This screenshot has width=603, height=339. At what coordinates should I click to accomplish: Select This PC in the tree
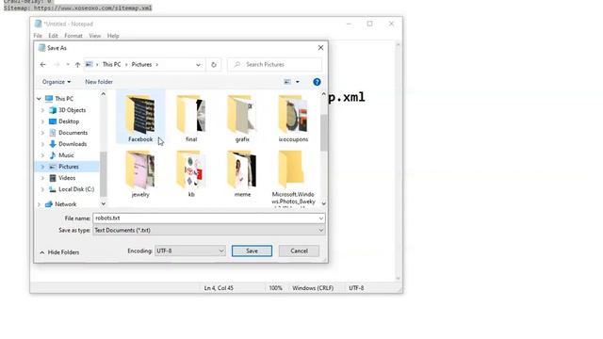coord(64,99)
